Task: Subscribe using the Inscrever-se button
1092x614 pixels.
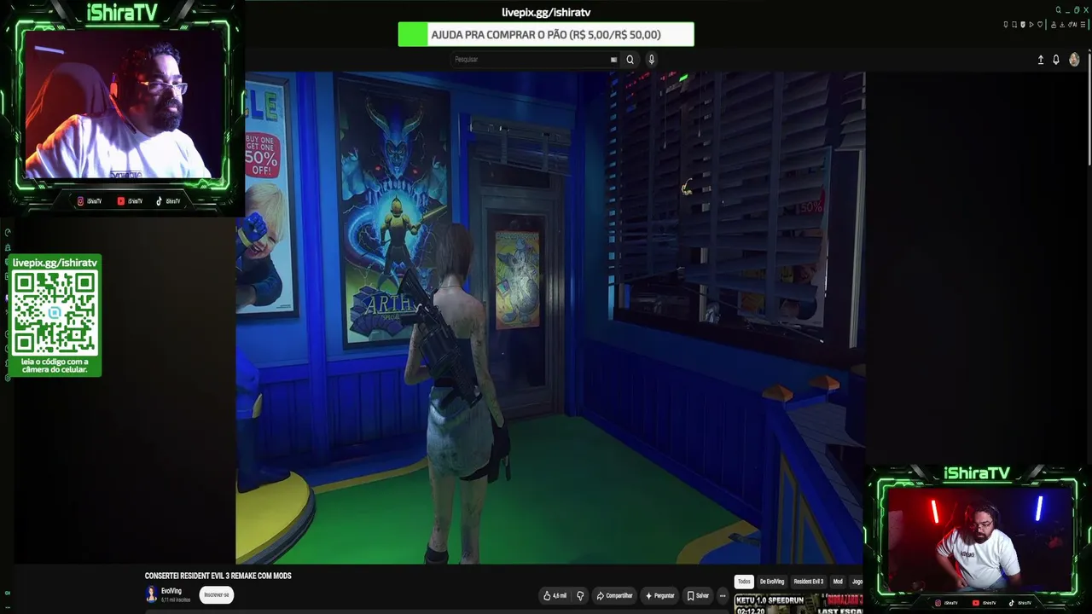Action: pos(217,594)
